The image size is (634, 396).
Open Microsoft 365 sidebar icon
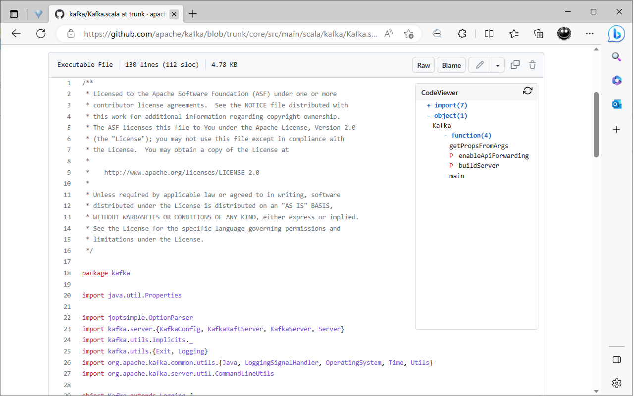click(617, 80)
